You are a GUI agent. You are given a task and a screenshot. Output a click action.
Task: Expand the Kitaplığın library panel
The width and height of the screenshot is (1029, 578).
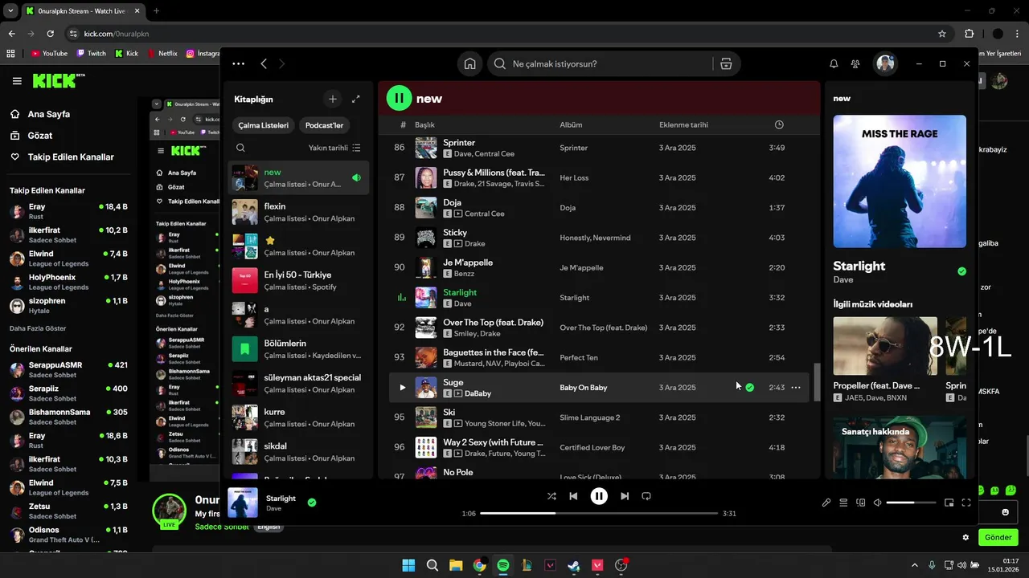click(x=355, y=99)
